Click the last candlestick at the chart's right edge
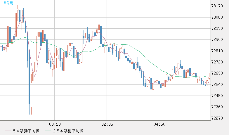The height and width of the screenshot is (135, 229). point(209,77)
